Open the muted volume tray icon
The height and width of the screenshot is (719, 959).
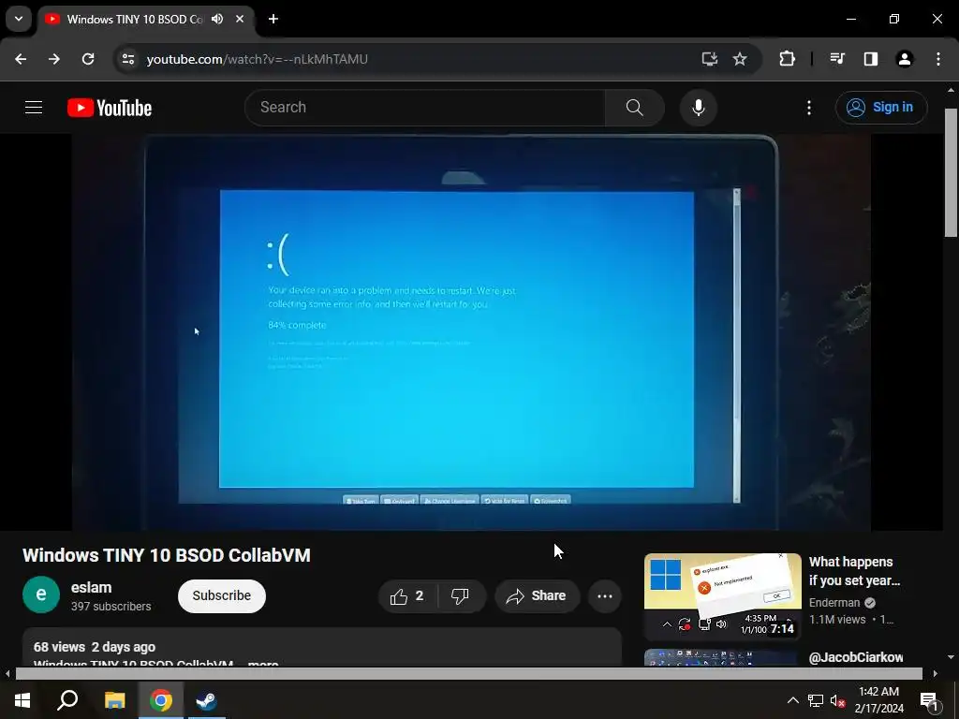(838, 700)
